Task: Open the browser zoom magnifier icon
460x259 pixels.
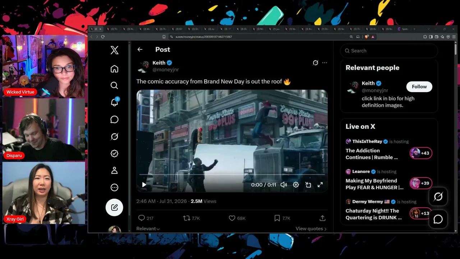Action: pos(351,37)
